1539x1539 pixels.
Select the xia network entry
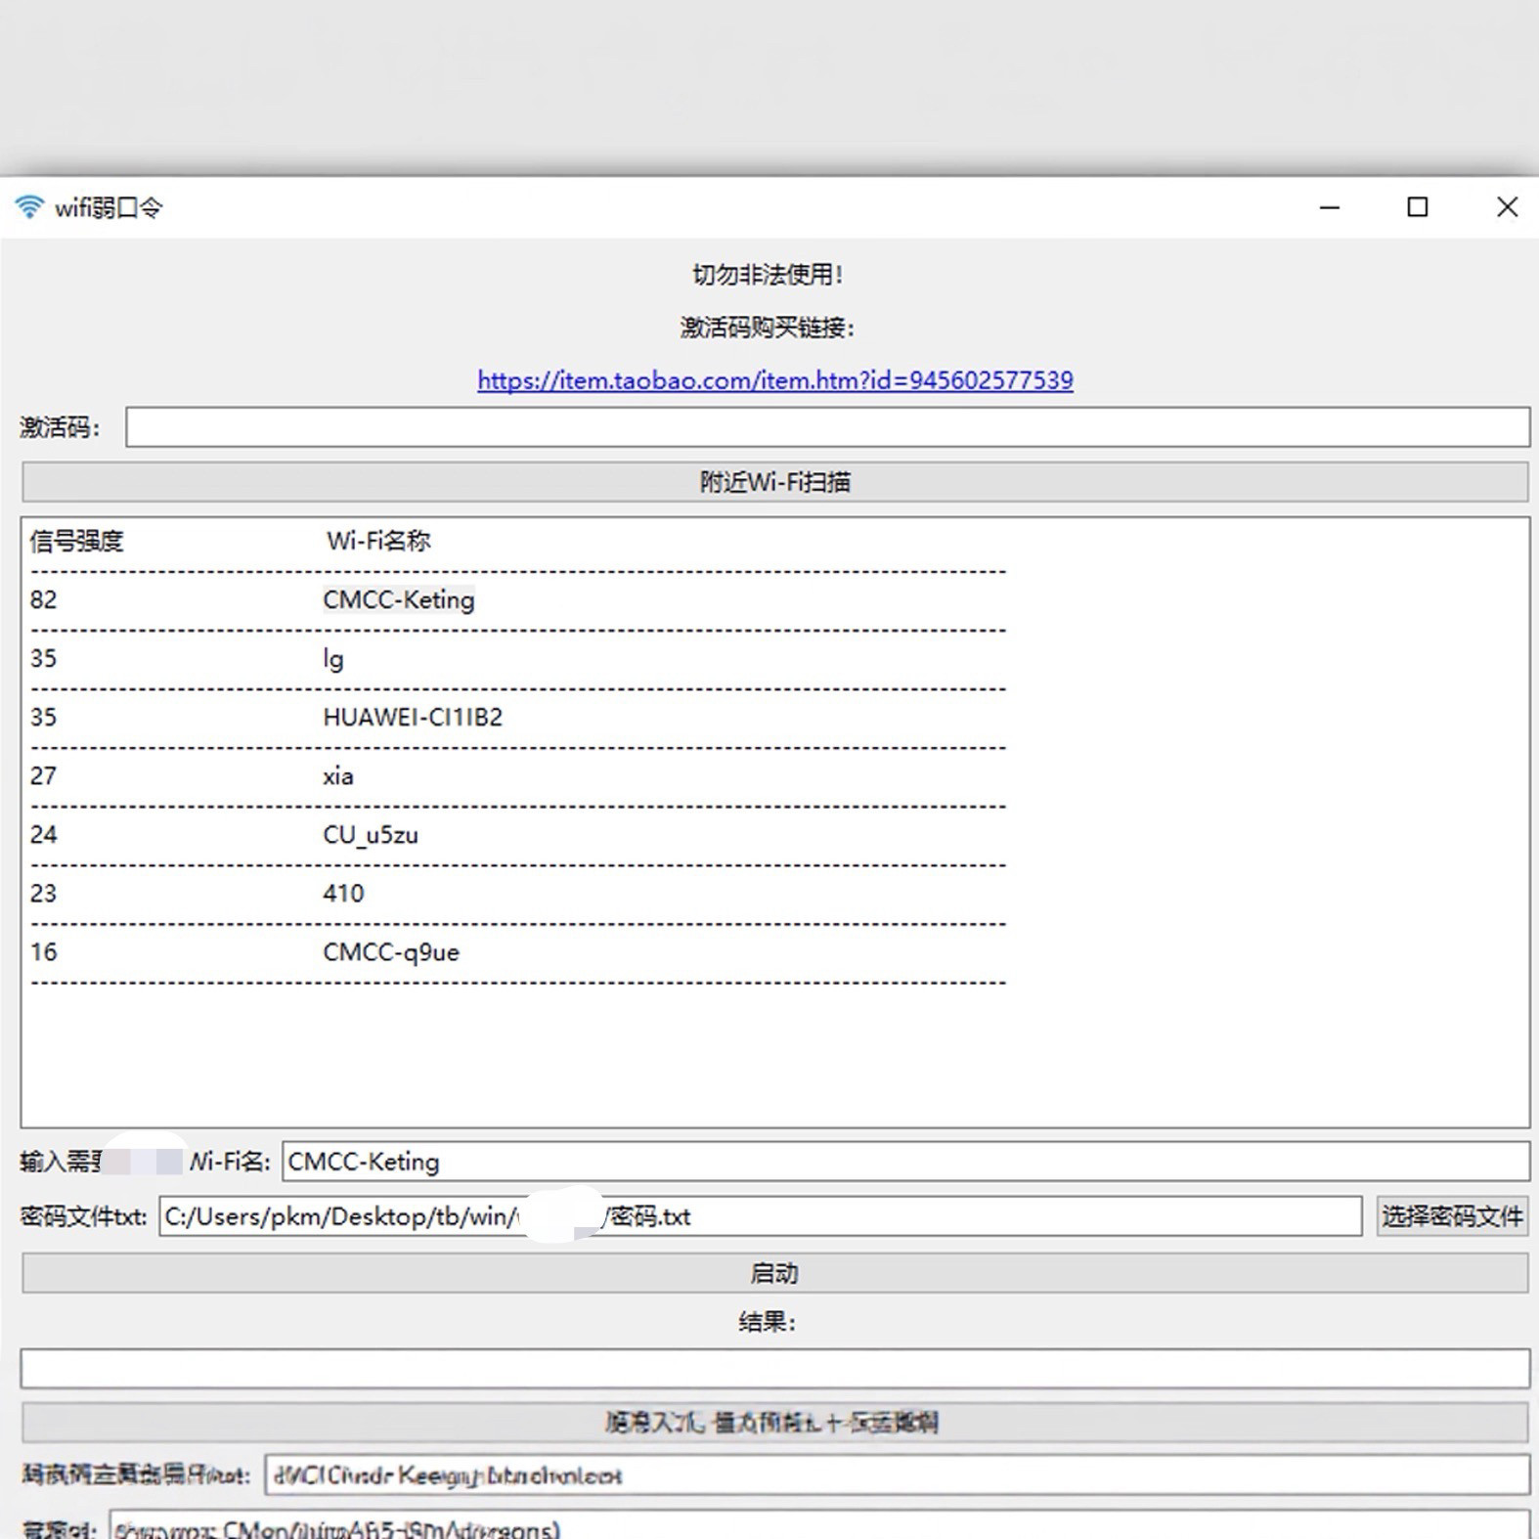338,776
